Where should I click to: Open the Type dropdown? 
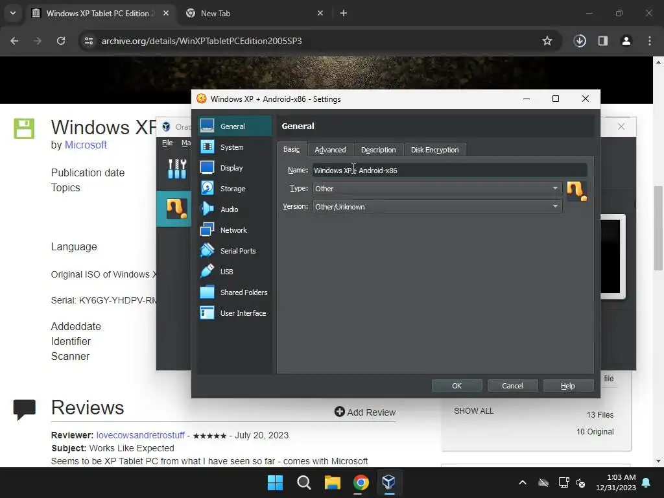(x=438, y=189)
